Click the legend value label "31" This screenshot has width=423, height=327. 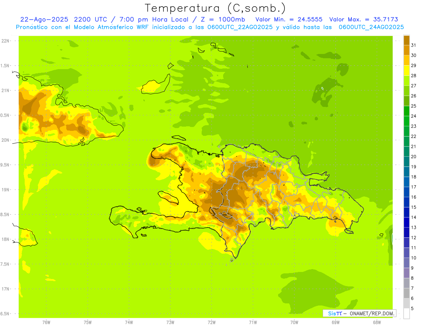pos(414,45)
